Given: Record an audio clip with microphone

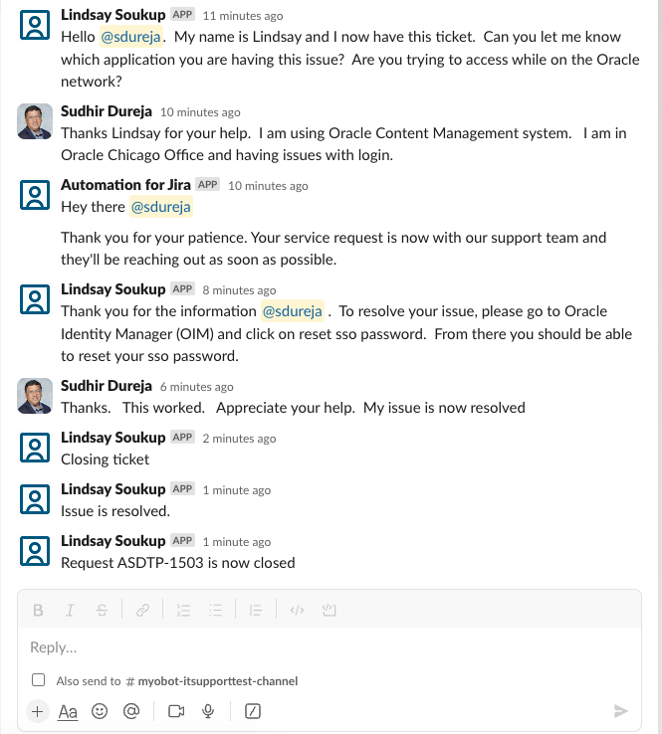Looking at the screenshot, I should (209, 711).
